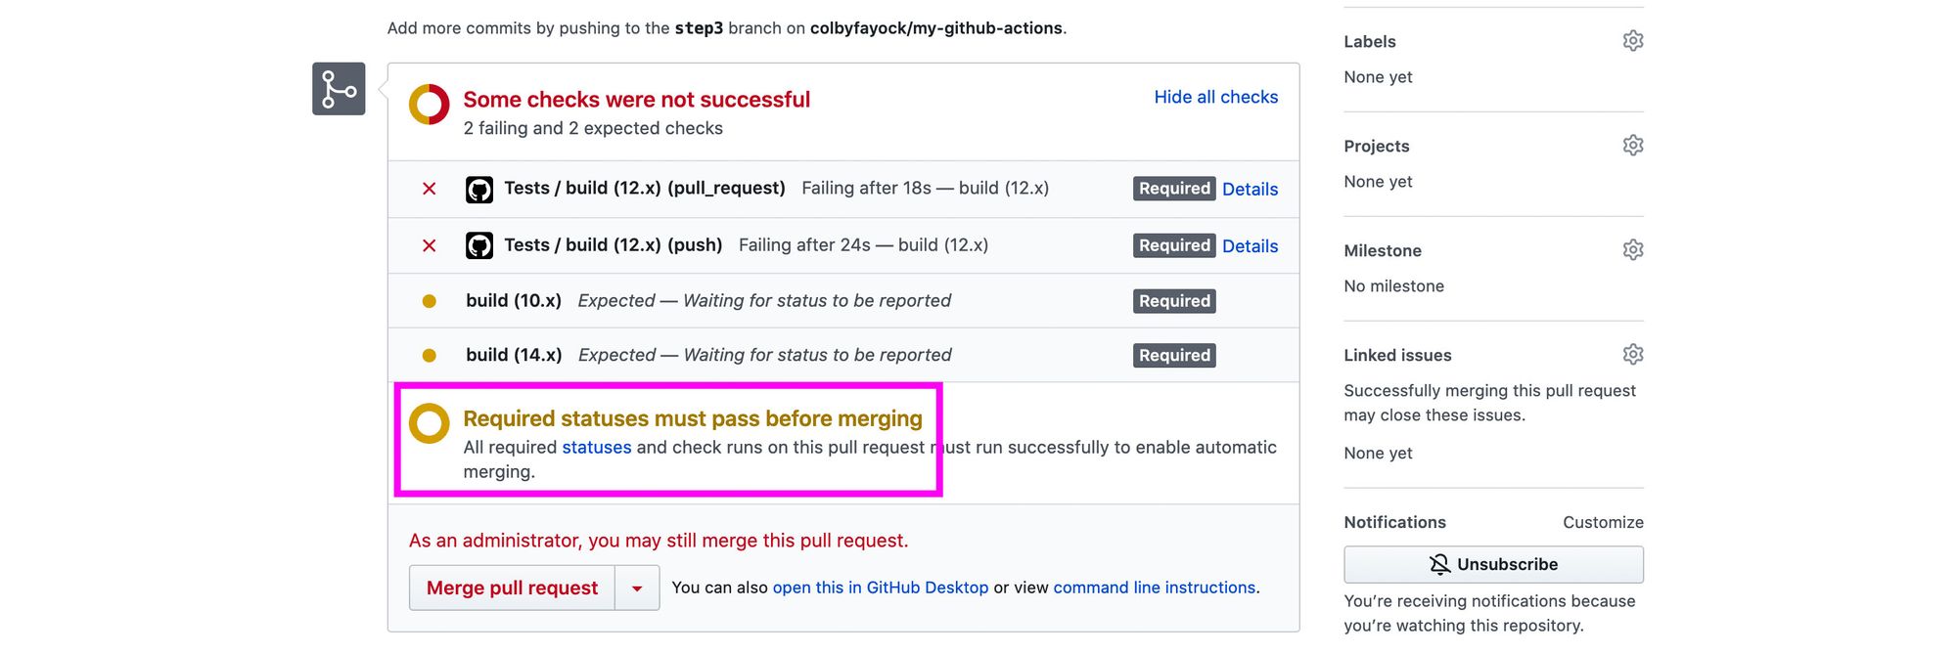The width and height of the screenshot is (1957, 653).
Task: Click "None yet" under Projects
Action: tap(1378, 181)
